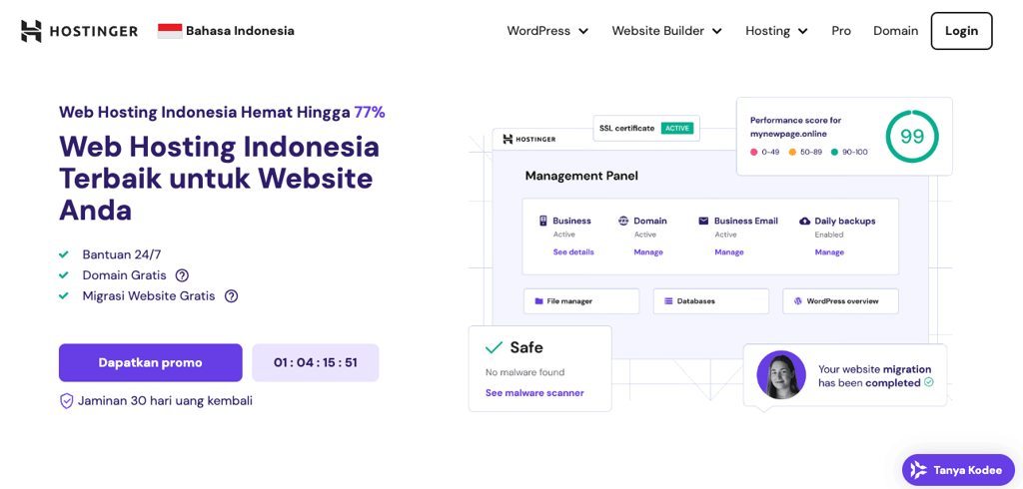Click the Login button
This screenshot has width=1023, height=489.
point(962,31)
